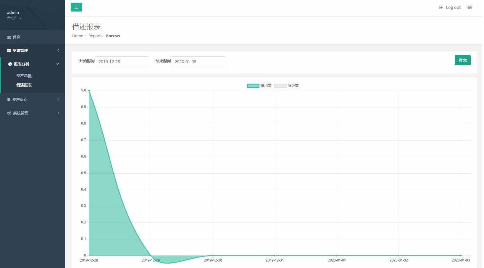Click the 借用数 legend label
This screenshot has height=268, width=484.
[x=266, y=86]
